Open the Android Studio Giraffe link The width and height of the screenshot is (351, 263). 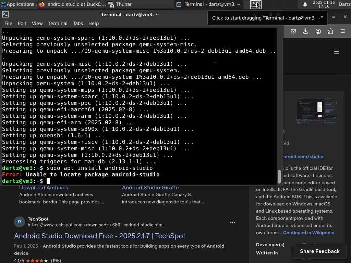(x=150, y=188)
